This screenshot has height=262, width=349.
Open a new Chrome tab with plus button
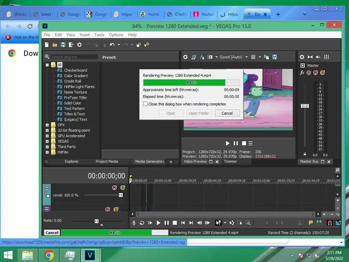[278, 14]
